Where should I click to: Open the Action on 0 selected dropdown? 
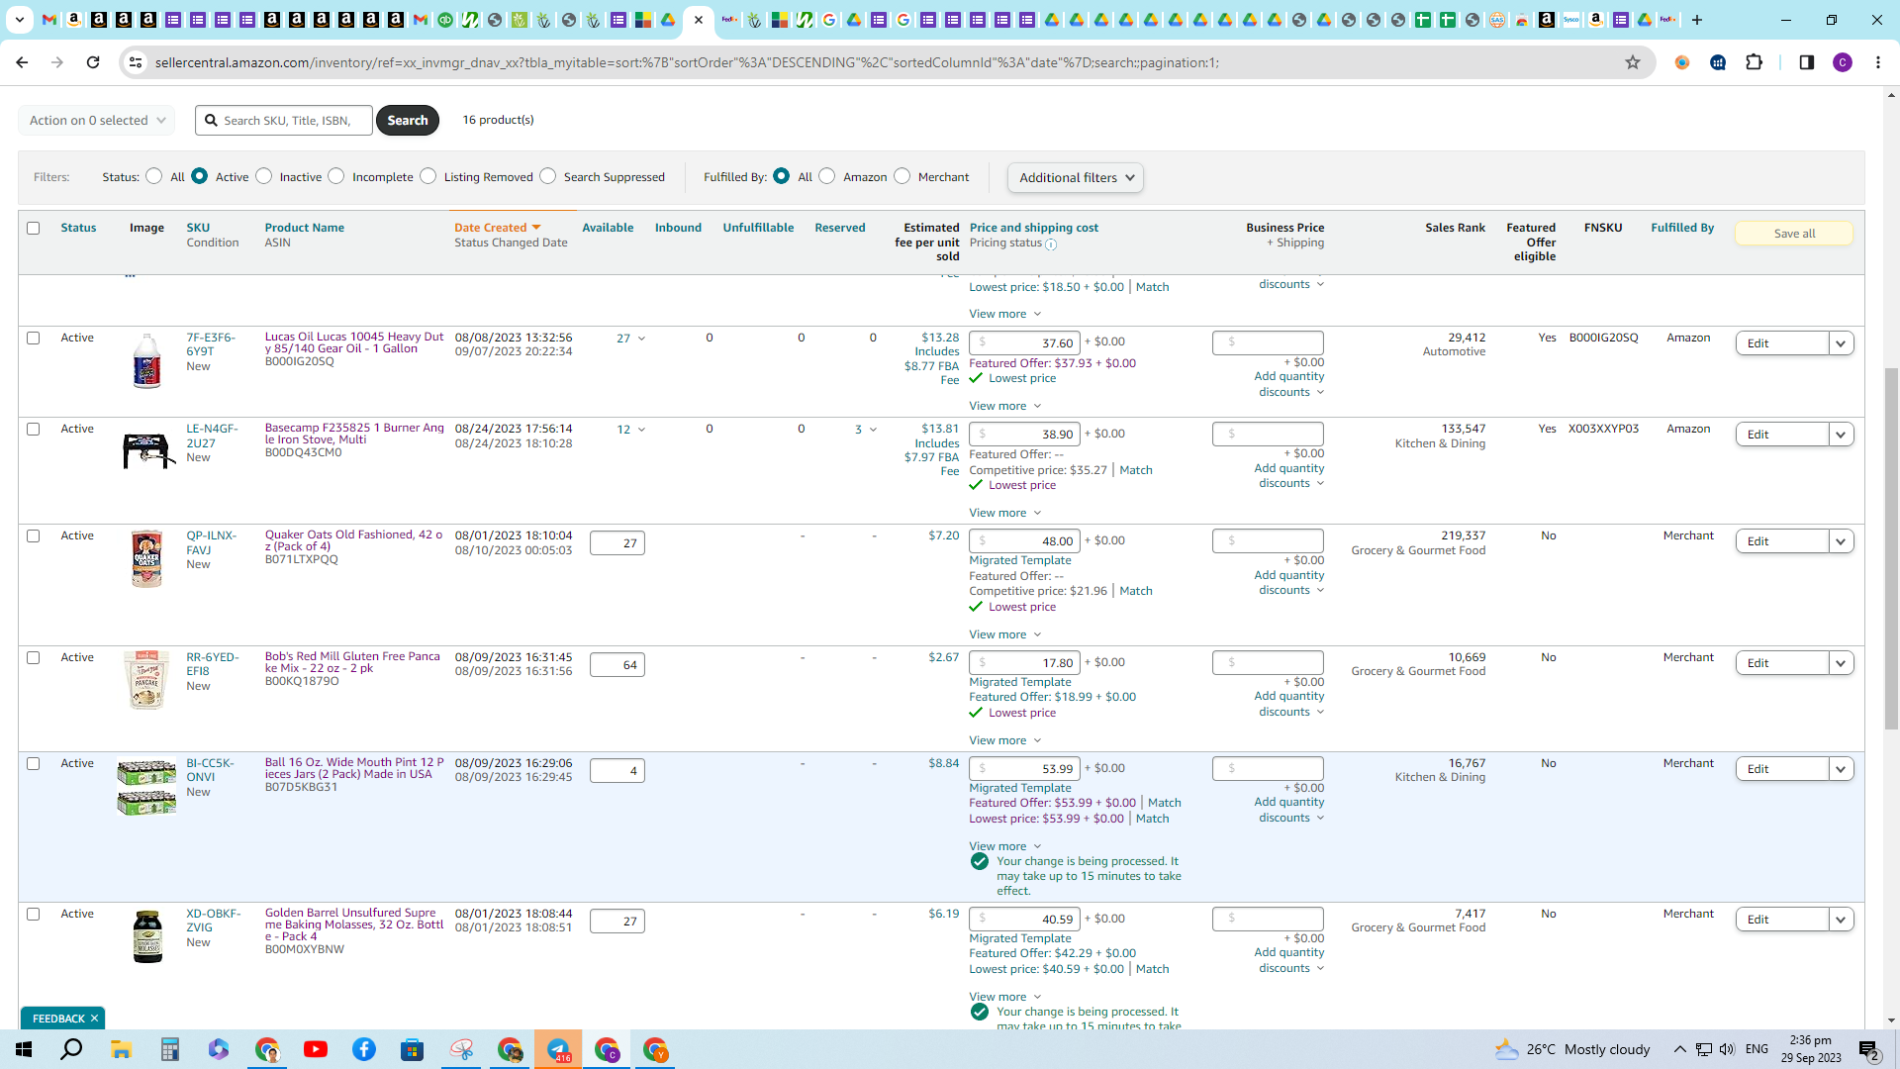97,120
